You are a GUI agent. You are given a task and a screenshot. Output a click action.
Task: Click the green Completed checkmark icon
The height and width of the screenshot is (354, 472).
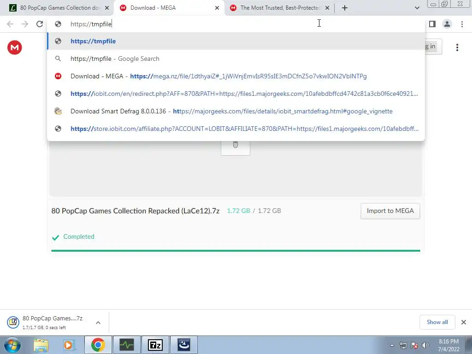(55, 237)
